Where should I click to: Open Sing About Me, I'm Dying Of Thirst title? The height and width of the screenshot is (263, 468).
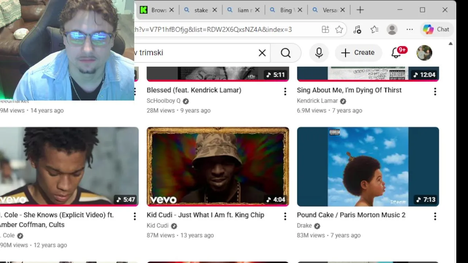pos(349,90)
